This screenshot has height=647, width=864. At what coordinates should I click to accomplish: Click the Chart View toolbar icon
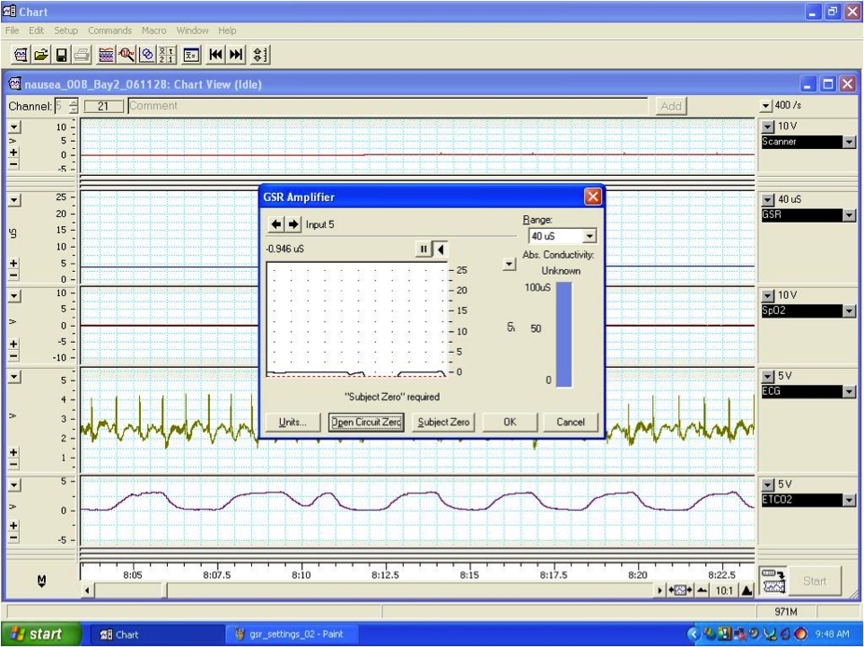[x=106, y=55]
